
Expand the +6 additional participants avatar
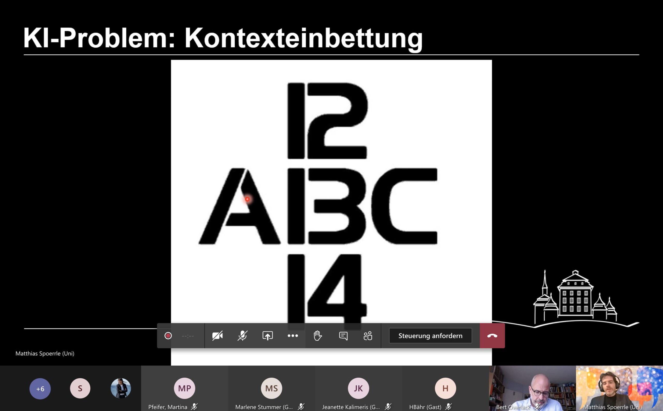(40, 388)
